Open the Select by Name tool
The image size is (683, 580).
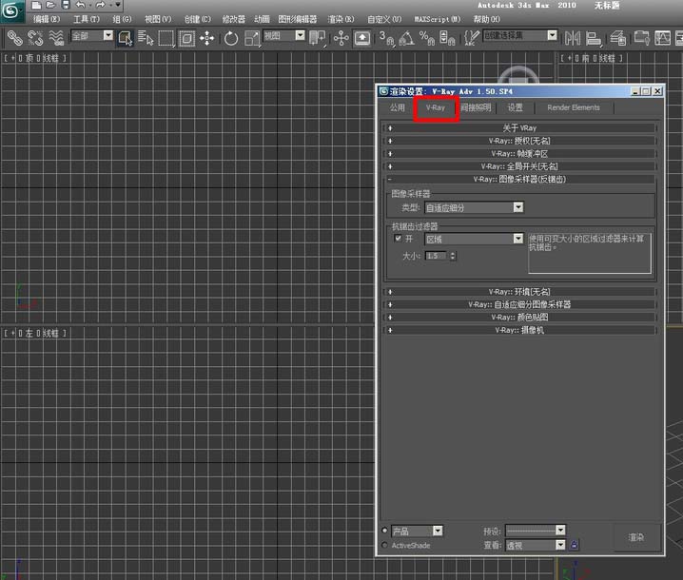(146, 38)
